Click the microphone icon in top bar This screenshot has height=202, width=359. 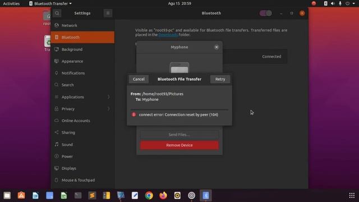340,3
